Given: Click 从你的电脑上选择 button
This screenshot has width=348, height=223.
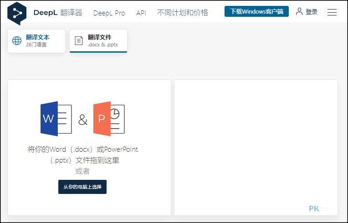Looking at the screenshot, I should (x=82, y=187).
